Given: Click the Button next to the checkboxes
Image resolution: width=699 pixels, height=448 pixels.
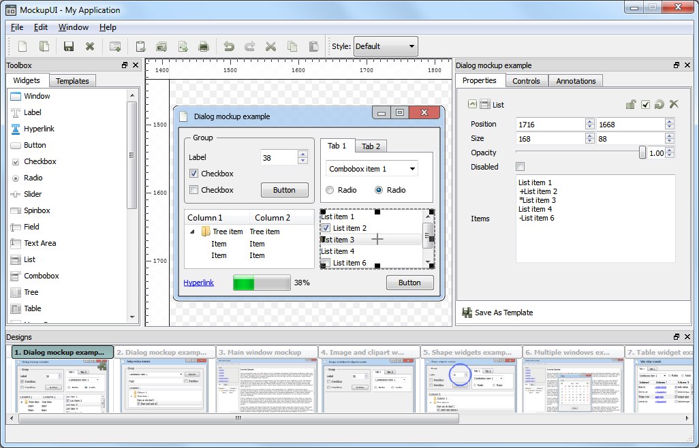Looking at the screenshot, I should pos(284,190).
